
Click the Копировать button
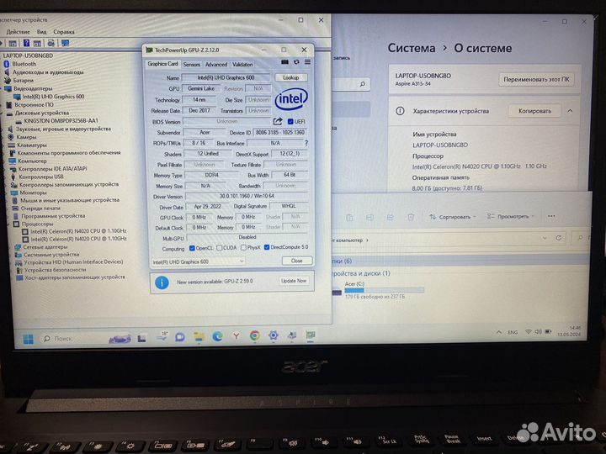click(x=534, y=111)
